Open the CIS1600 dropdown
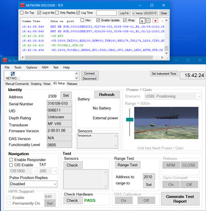 pyautogui.click(x=23, y=171)
